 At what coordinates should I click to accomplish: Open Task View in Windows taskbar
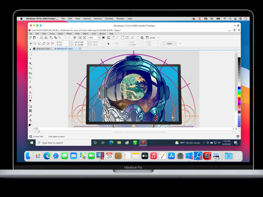tap(103, 142)
